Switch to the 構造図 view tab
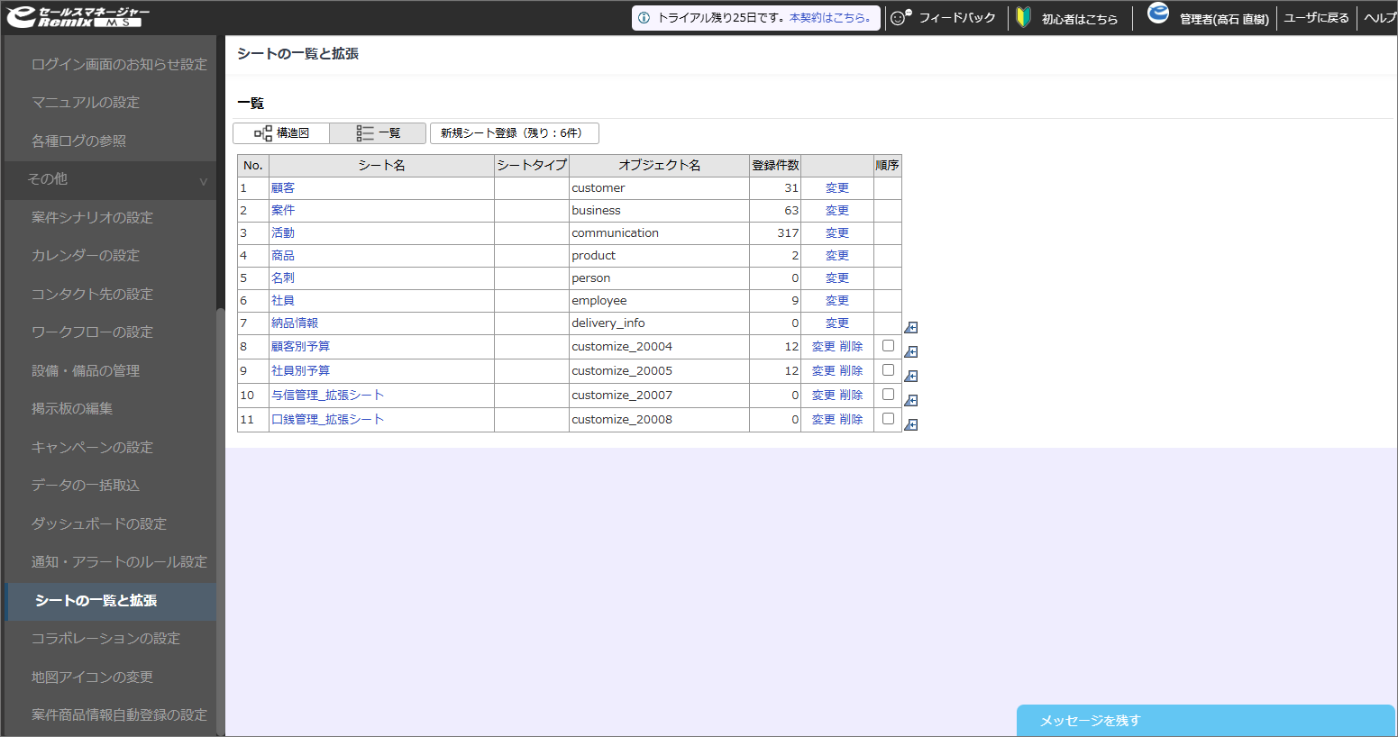The width and height of the screenshot is (1398, 737). [x=281, y=133]
